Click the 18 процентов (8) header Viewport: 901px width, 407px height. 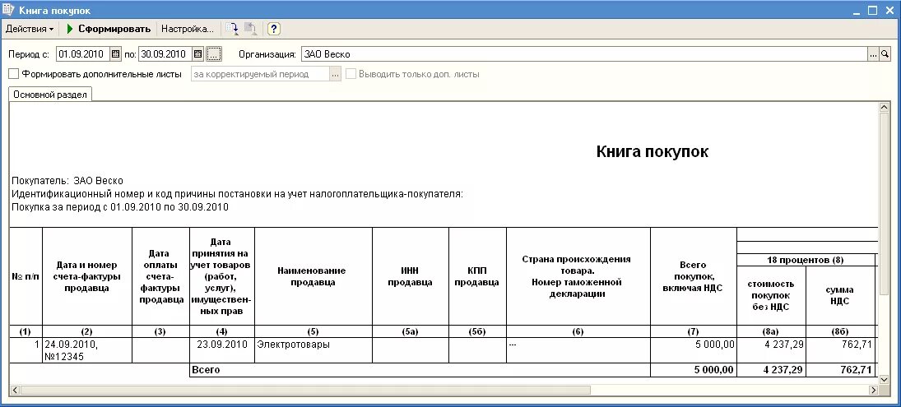point(805,260)
